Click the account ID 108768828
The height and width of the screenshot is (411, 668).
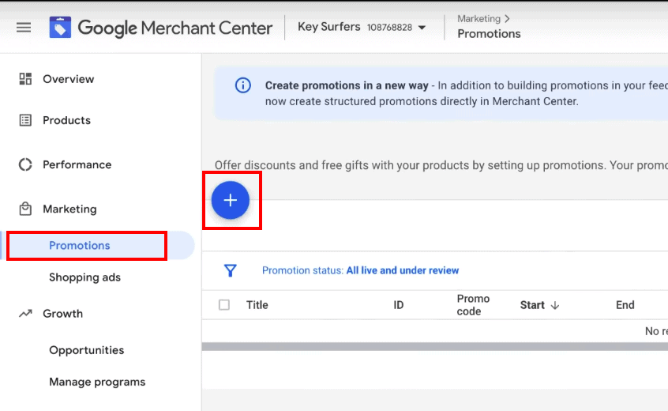coord(389,28)
